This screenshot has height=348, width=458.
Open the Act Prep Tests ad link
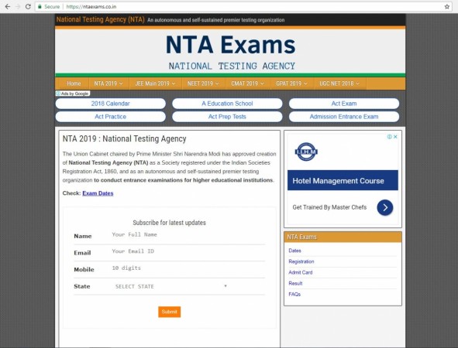click(x=227, y=117)
